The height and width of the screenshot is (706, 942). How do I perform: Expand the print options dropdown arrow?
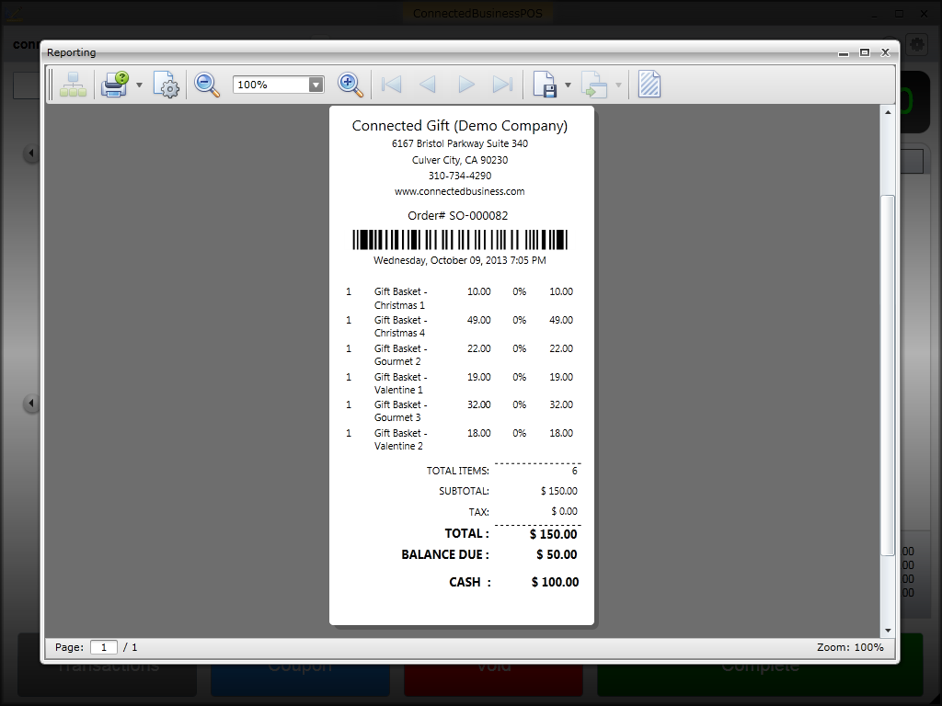point(140,85)
